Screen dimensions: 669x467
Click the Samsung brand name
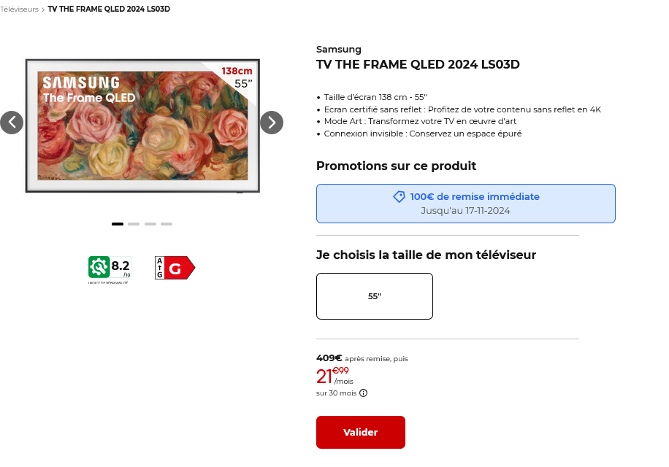pos(339,50)
